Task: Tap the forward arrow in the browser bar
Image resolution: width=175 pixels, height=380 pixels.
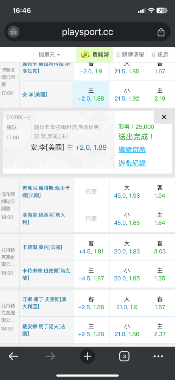Action: (x=50, y=356)
